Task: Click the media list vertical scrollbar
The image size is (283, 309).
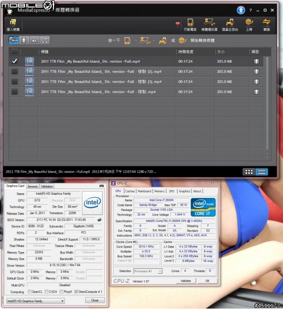Action: click(x=267, y=103)
